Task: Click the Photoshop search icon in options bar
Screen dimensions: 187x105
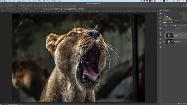Action: point(183,6)
